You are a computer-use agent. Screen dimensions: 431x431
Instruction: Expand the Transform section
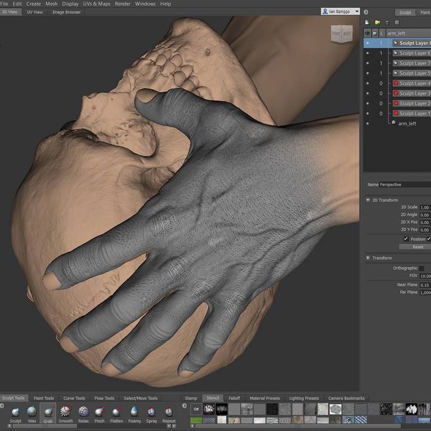pyautogui.click(x=368, y=258)
